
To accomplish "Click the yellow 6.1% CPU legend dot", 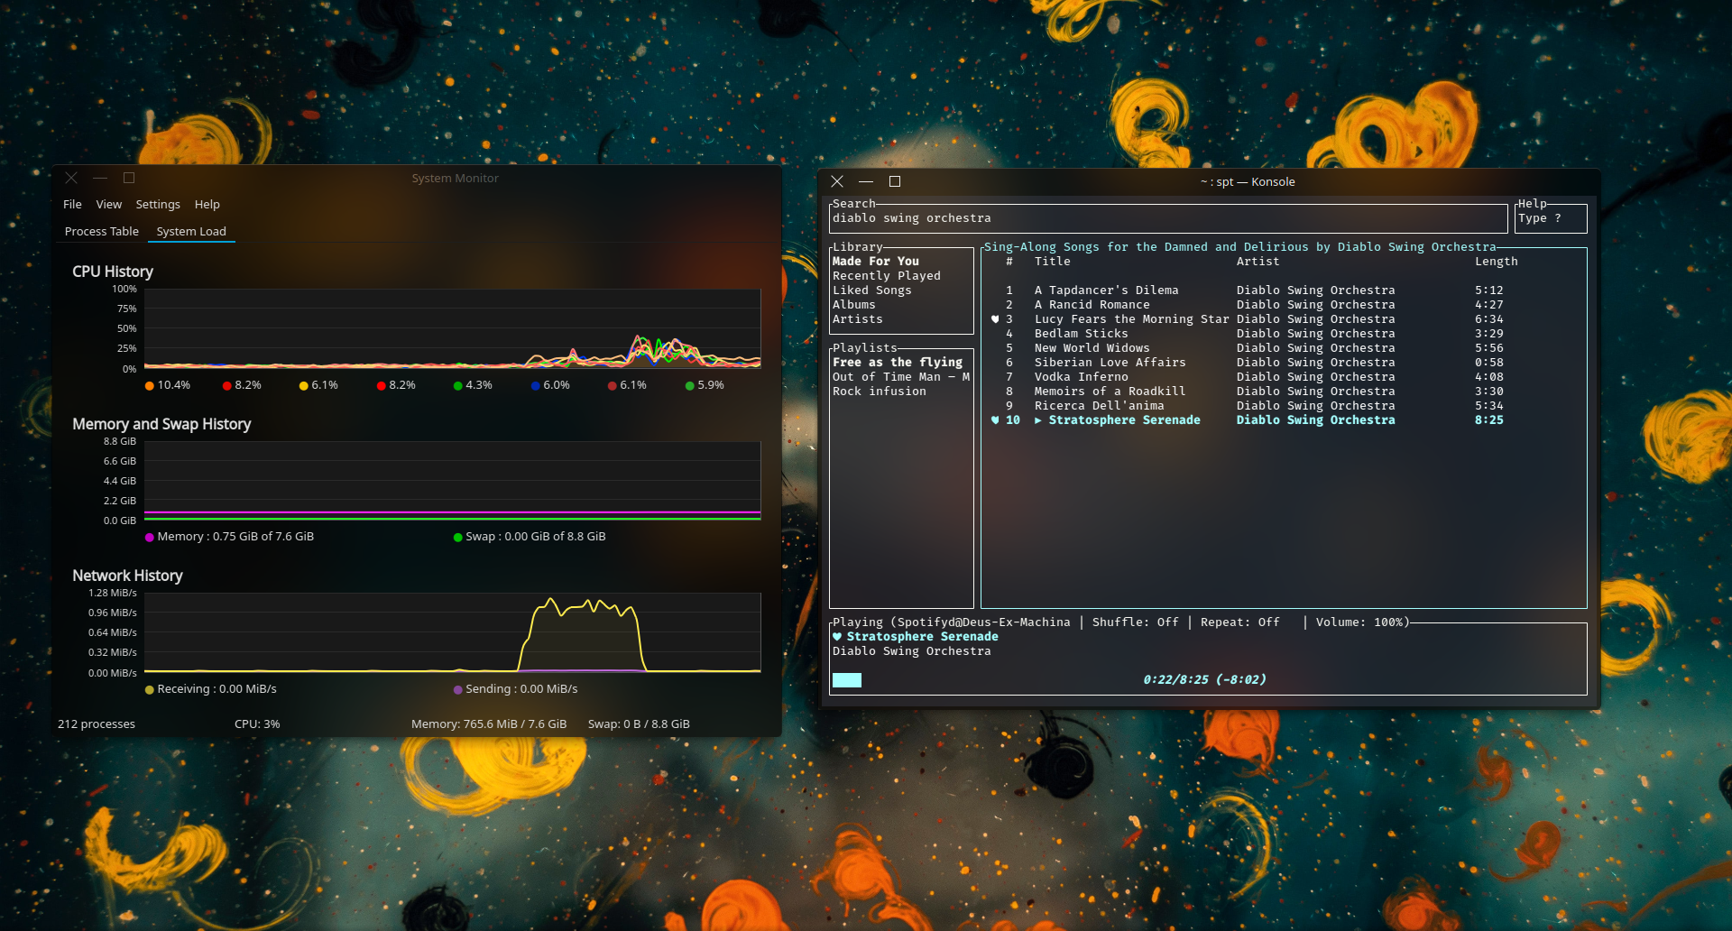I will click(x=304, y=386).
